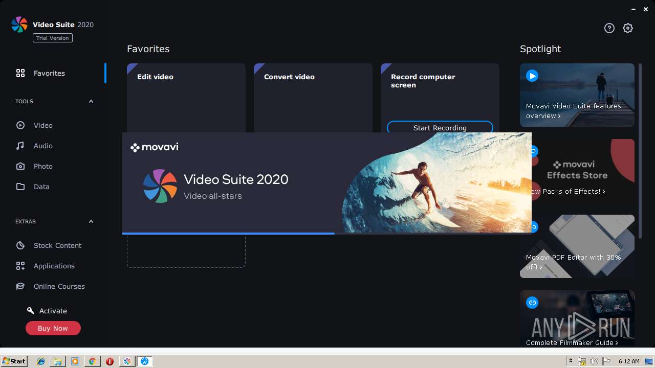This screenshot has width=655, height=368.
Task: Open the system tray volume icon
Action: 594,361
